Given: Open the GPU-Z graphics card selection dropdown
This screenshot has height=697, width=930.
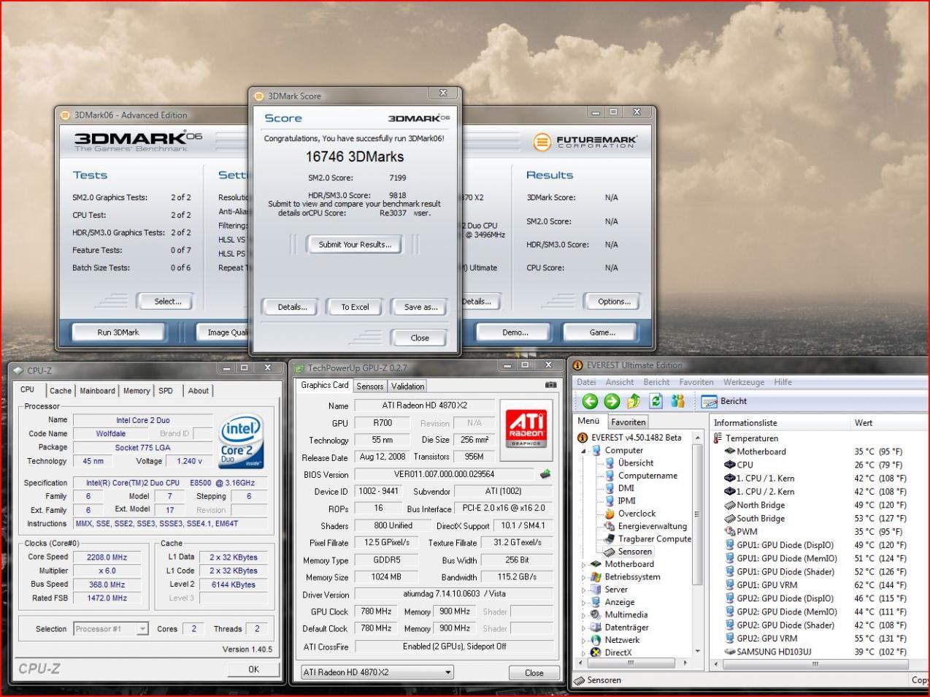Looking at the screenshot, I should [x=448, y=672].
